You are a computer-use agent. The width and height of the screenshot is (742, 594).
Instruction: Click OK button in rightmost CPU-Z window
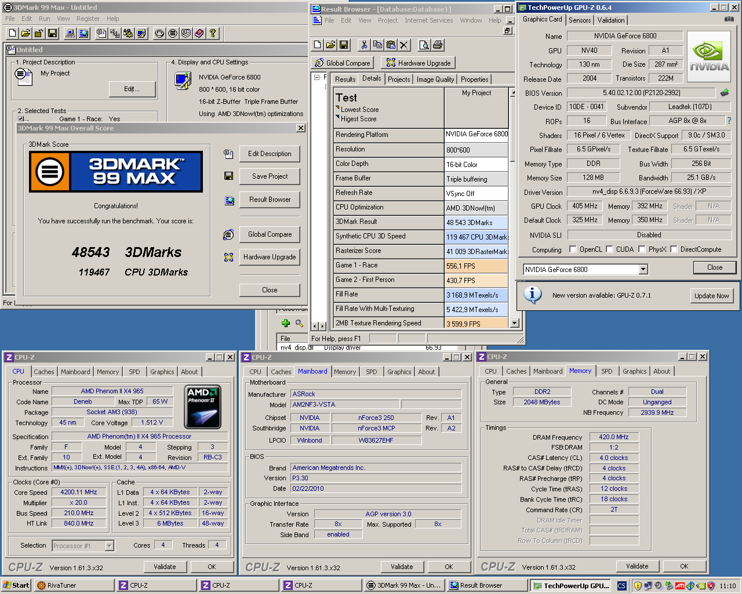684,566
